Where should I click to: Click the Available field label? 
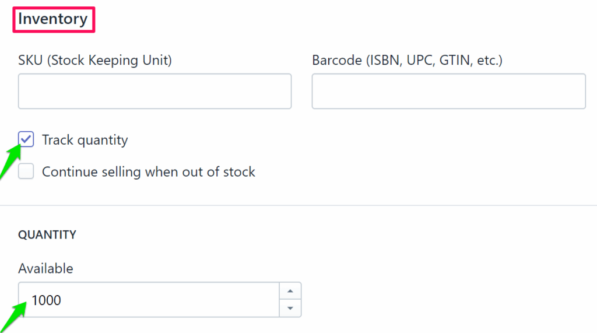click(45, 269)
